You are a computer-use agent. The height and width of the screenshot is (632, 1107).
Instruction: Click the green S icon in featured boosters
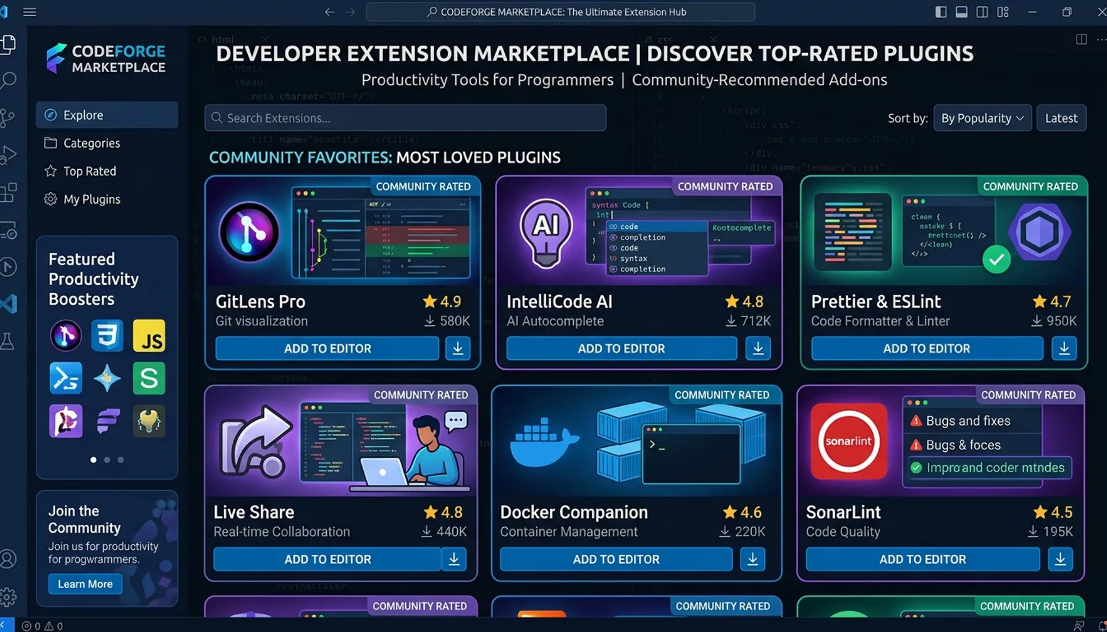pyautogui.click(x=149, y=378)
